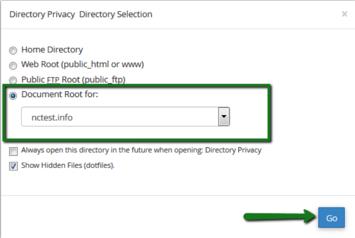Select the Home Directory radio button

pos(13,50)
